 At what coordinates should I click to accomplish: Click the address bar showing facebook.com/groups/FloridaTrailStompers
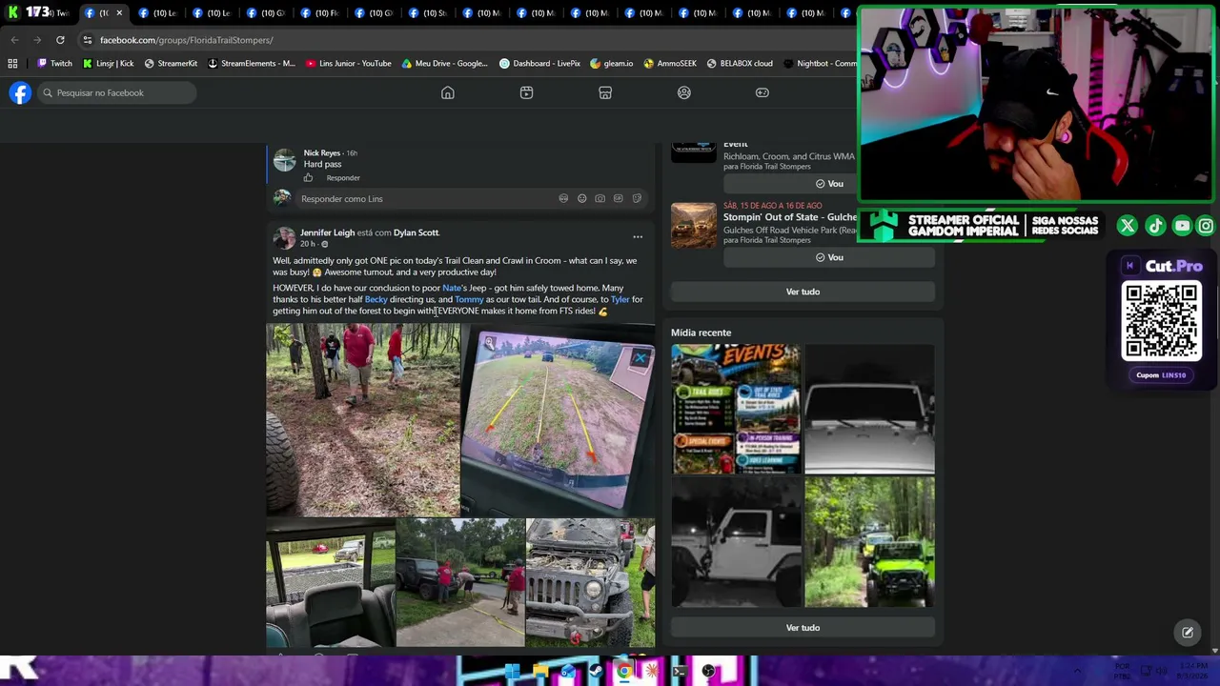click(x=186, y=40)
